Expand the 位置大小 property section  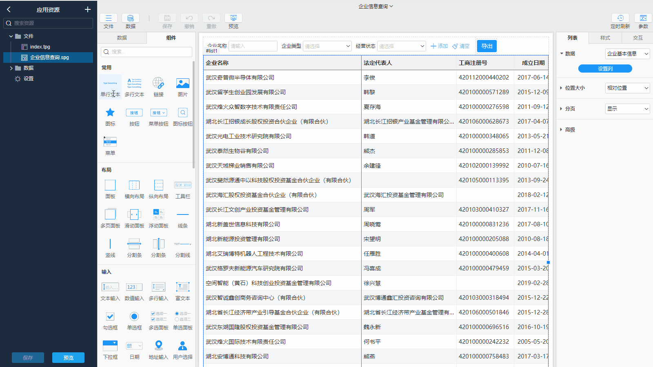[562, 88]
